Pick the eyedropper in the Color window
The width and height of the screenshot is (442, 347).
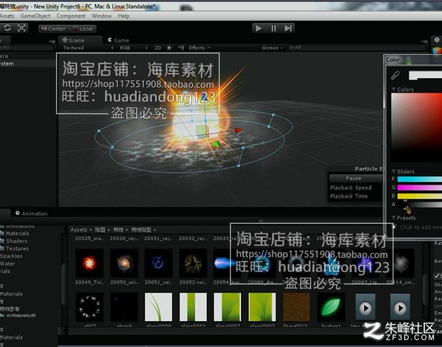point(395,75)
